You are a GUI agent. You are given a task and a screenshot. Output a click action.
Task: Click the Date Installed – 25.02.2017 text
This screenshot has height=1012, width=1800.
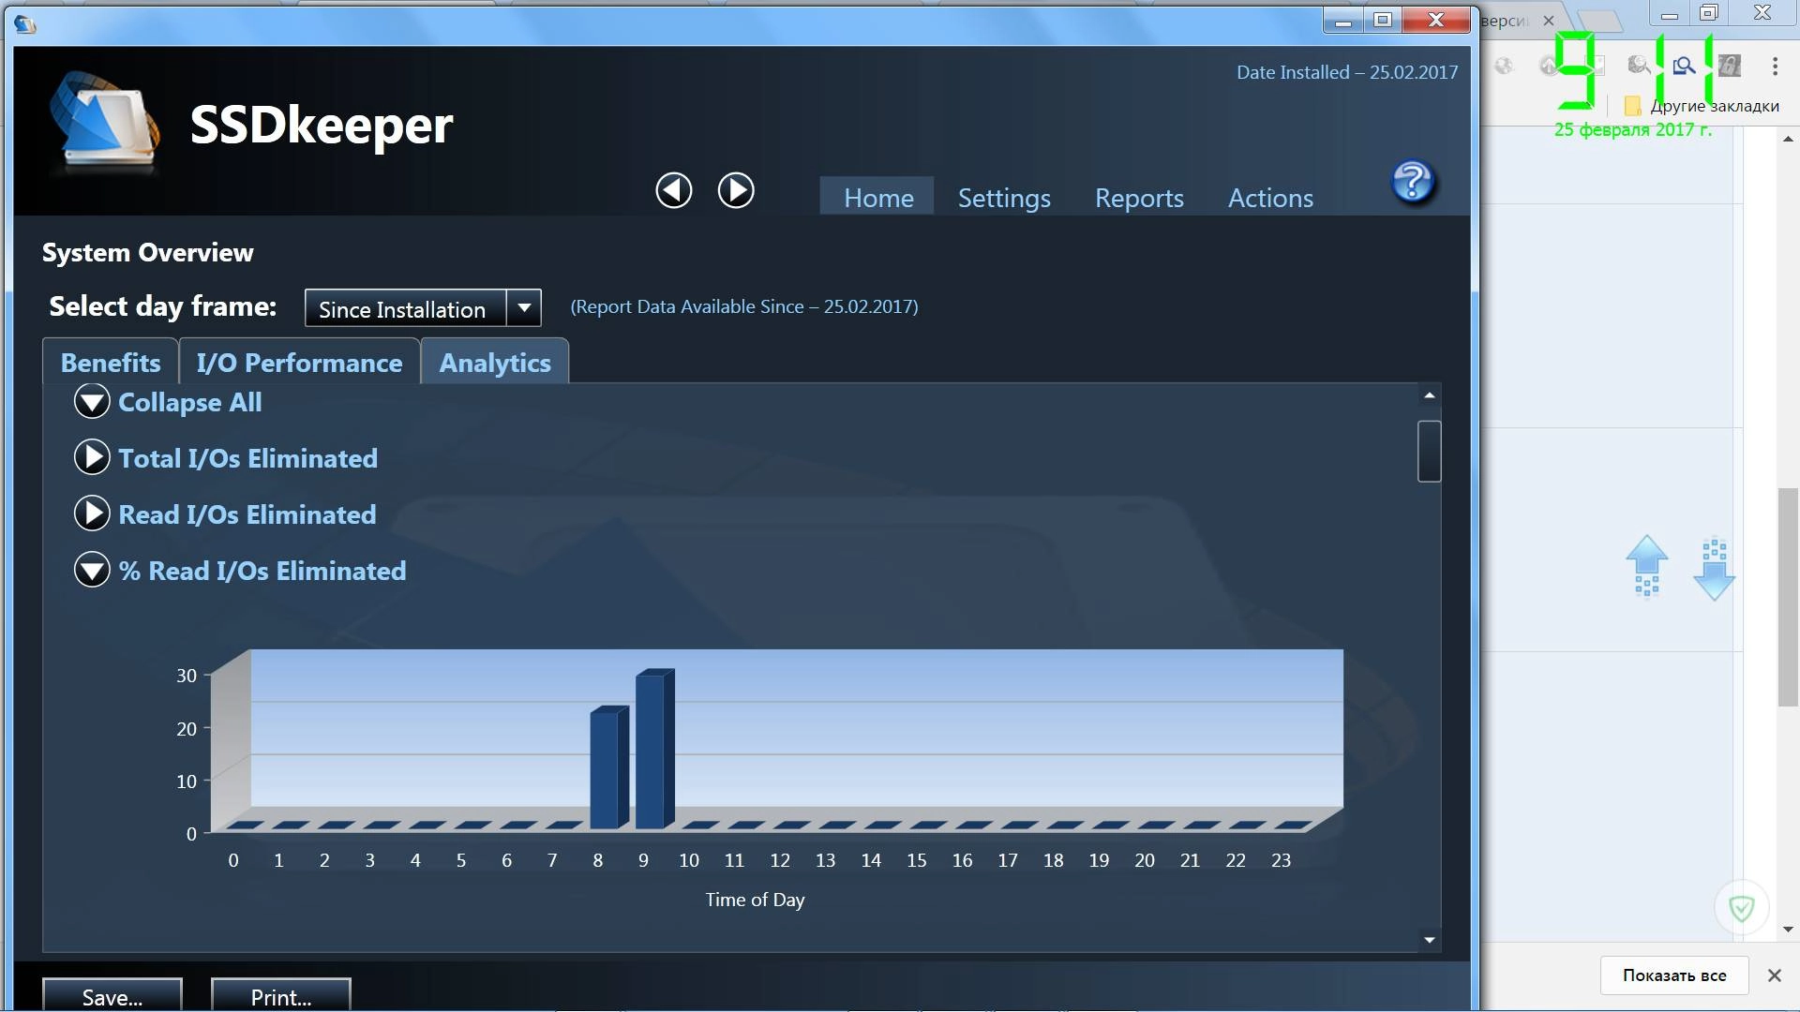pos(1347,72)
